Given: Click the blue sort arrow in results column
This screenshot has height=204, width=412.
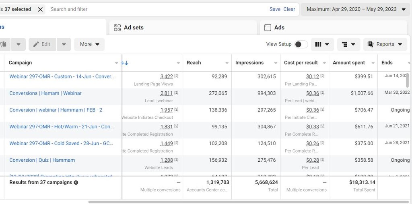Looking at the screenshot, I should 126,63.
